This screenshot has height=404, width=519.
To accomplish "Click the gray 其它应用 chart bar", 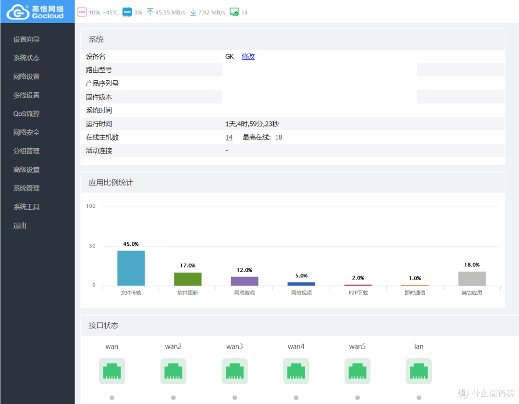I will [471, 278].
